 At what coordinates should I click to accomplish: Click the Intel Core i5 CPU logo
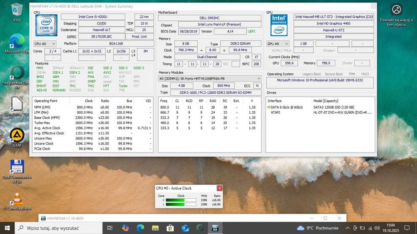tap(46, 25)
